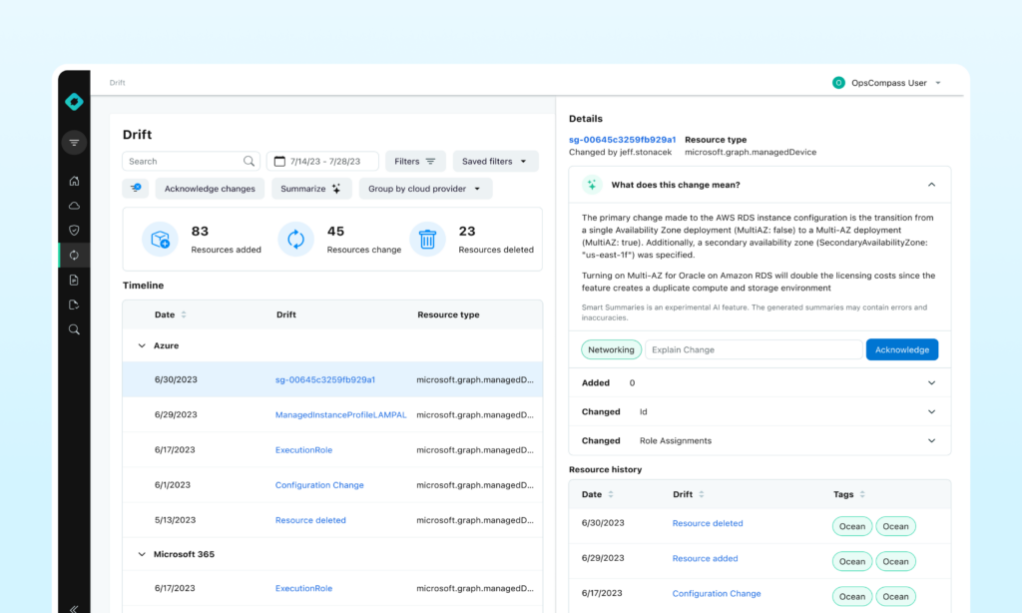Open the export file icon in sidebar
Image resolution: width=1022 pixels, height=613 pixels.
(x=74, y=305)
